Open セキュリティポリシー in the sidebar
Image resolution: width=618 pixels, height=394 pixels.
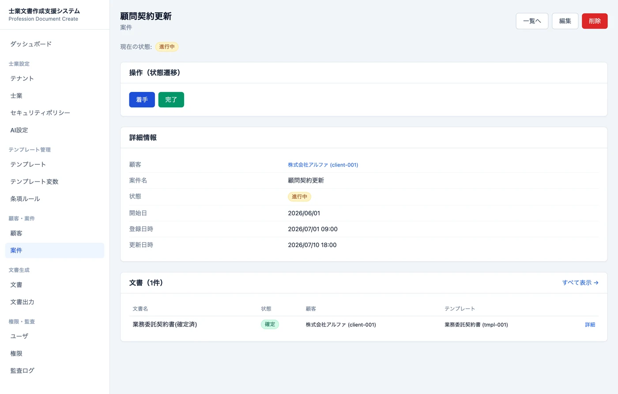55,113
